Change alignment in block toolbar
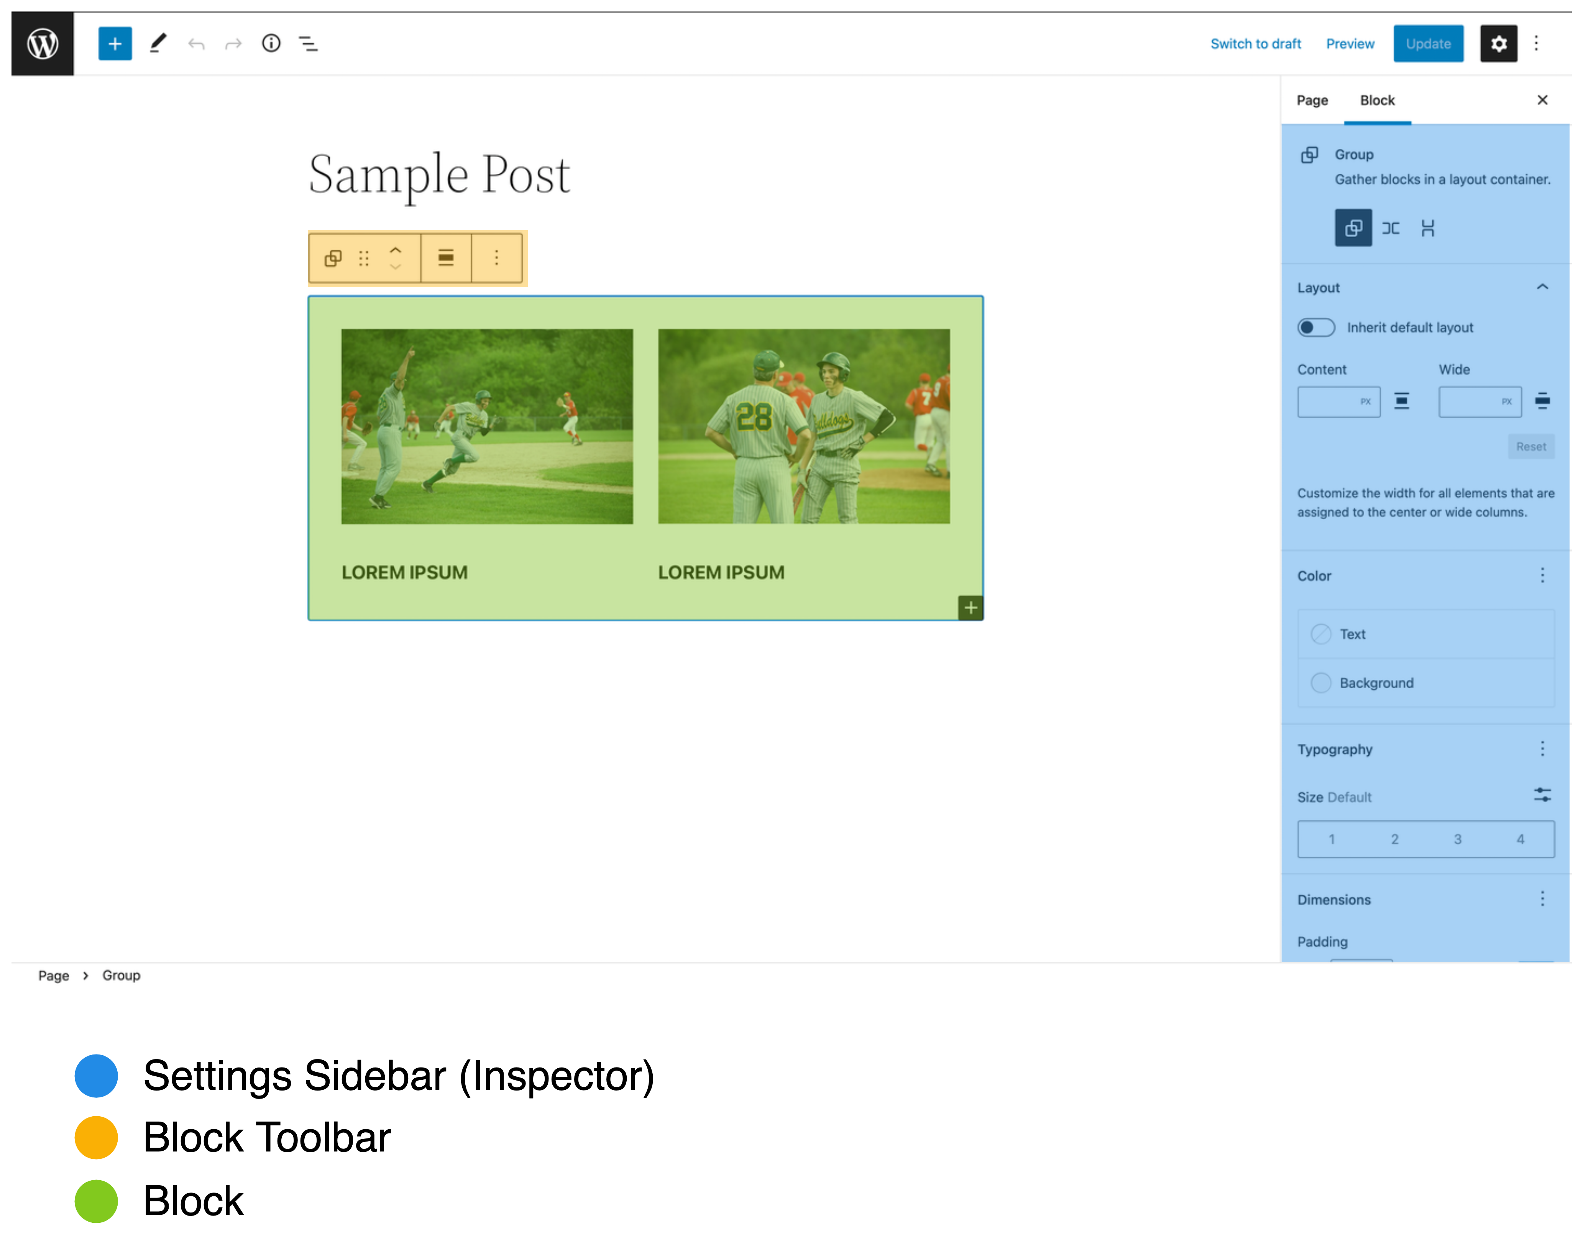 pos(446,258)
